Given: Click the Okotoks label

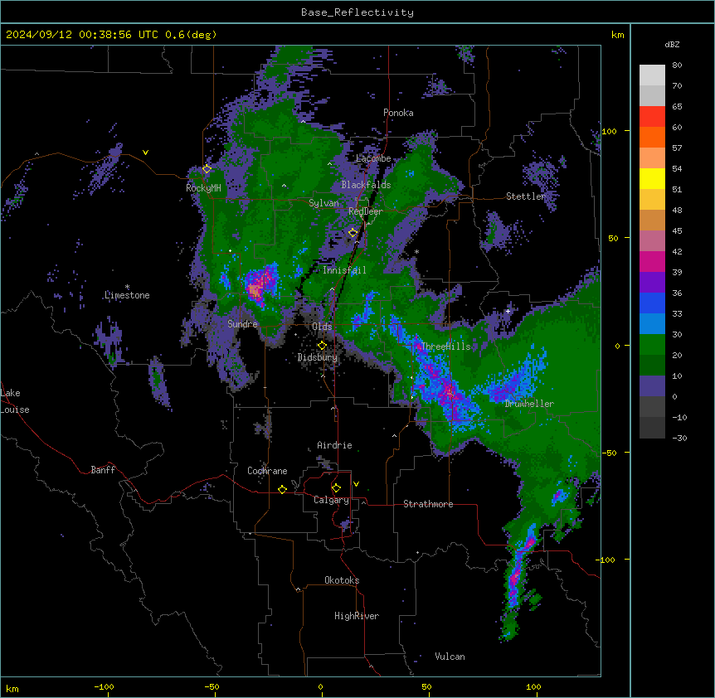Looking at the screenshot, I should point(342,580).
